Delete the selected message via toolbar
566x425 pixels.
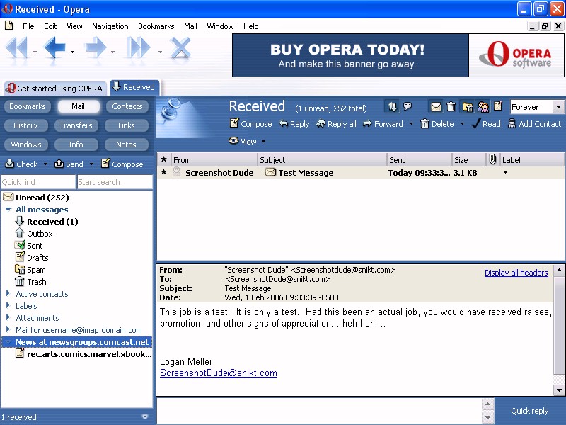437,123
